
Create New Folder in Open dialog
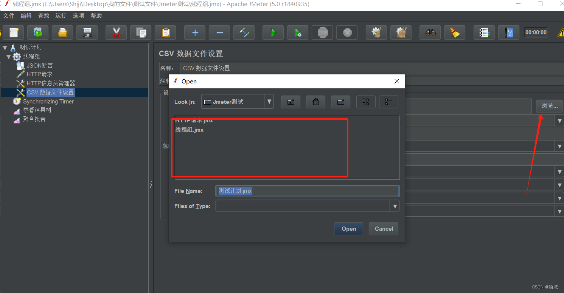[340, 102]
